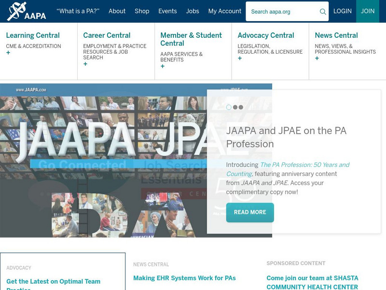This screenshot has height=290, width=386.
Task: Expand Career Central plus sign
Action: pyautogui.click(x=85, y=64)
